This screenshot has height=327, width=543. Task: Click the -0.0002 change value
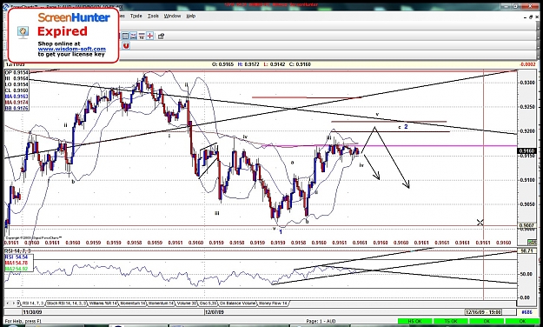[527, 64]
